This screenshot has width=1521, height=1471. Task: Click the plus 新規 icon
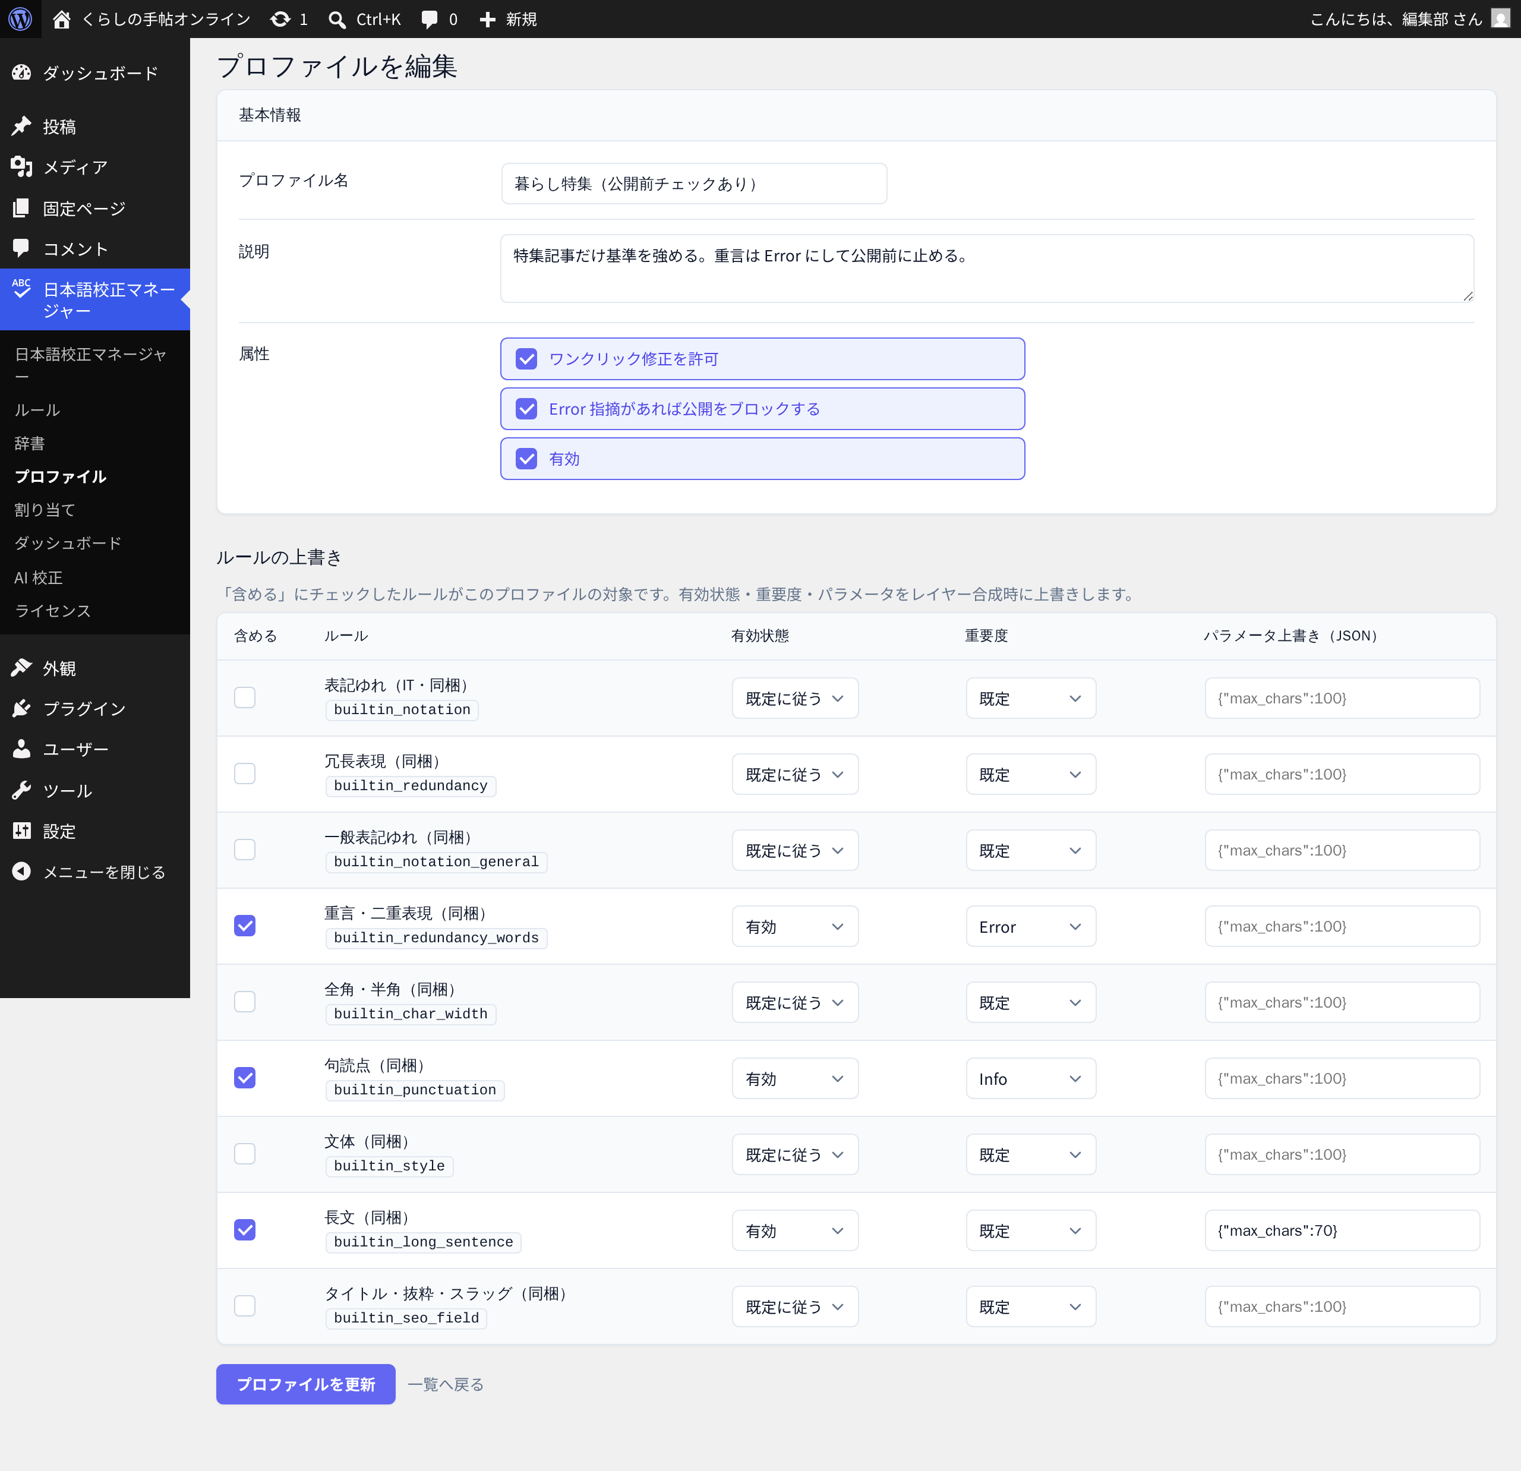(x=487, y=20)
